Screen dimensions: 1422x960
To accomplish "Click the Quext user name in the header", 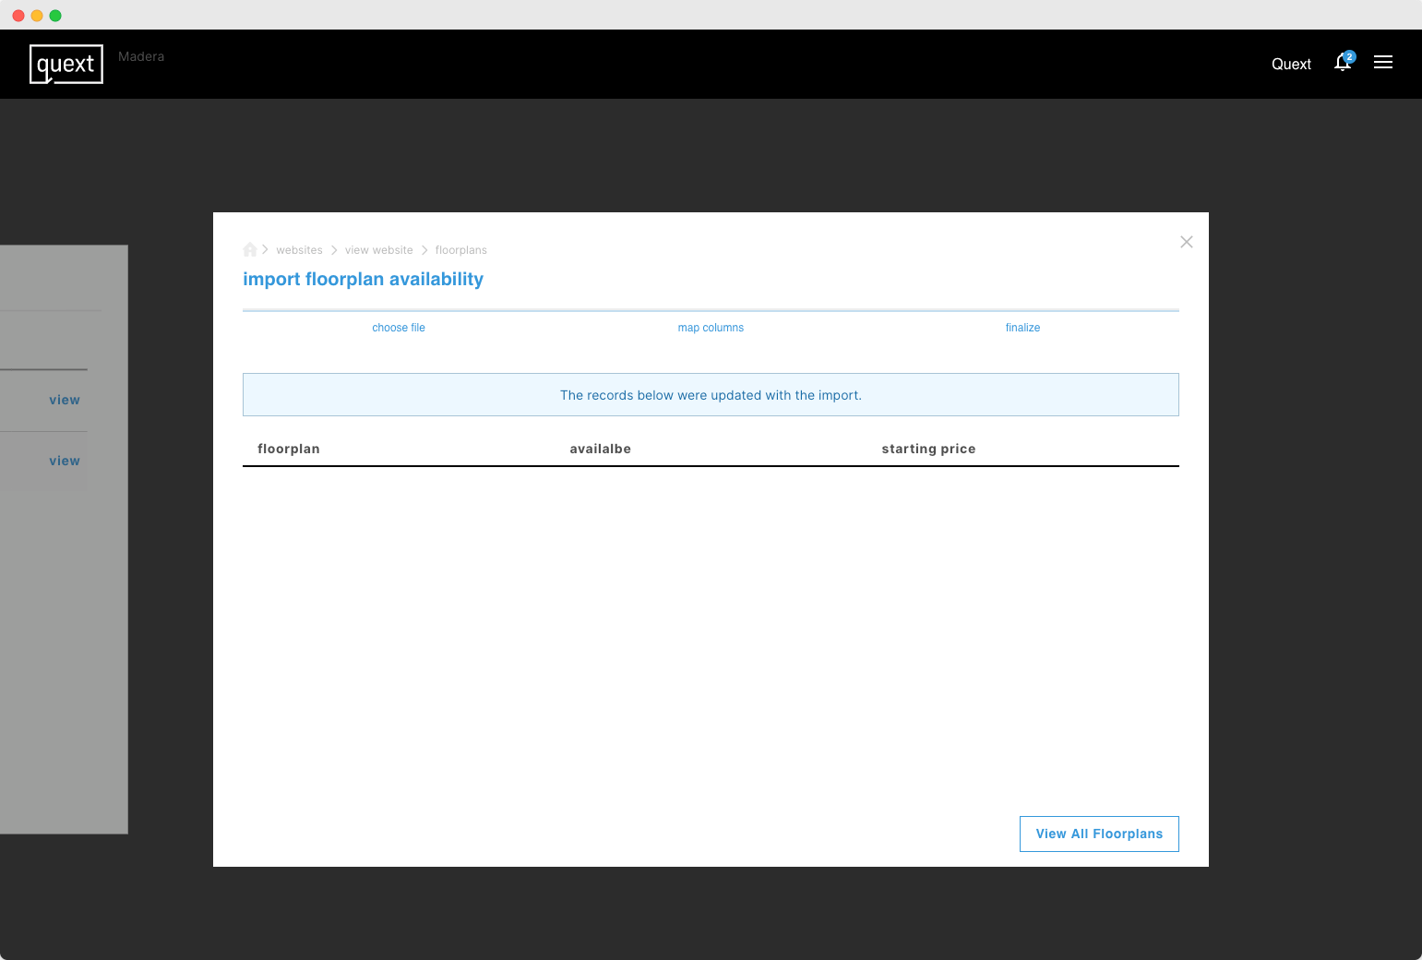I will point(1291,64).
